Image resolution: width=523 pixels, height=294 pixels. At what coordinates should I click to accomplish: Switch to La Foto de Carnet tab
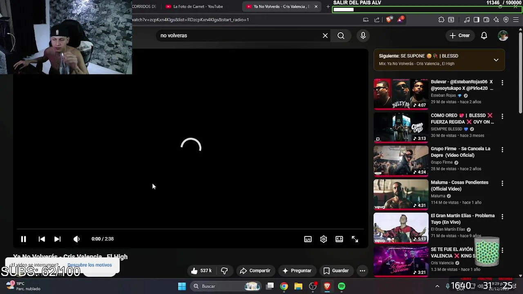tap(199, 7)
